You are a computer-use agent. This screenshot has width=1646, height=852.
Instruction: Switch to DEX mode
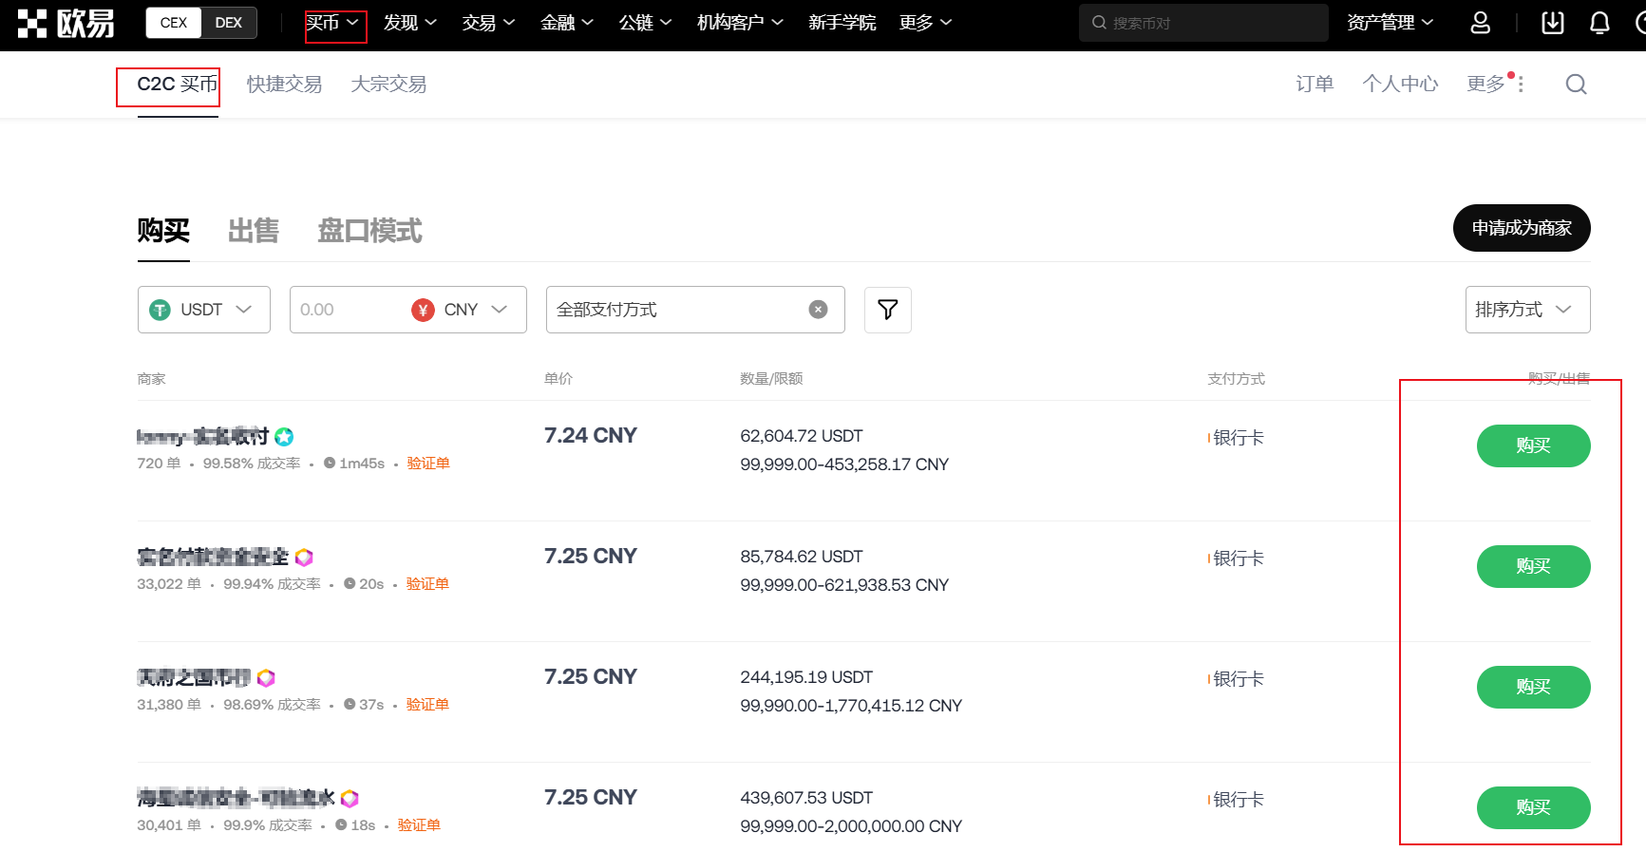[x=228, y=23]
